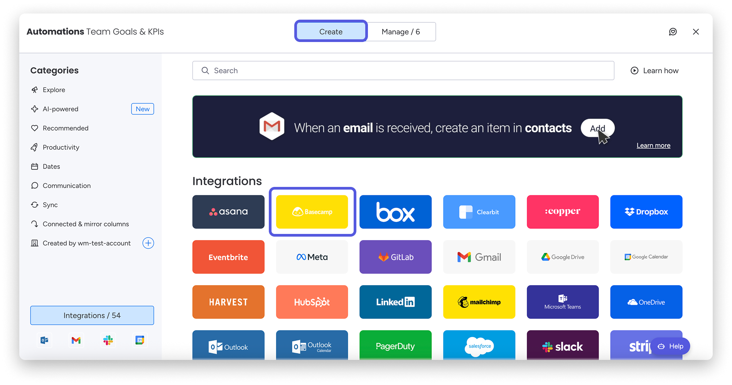Switch to the Manage / 6 tab

click(x=401, y=32)
